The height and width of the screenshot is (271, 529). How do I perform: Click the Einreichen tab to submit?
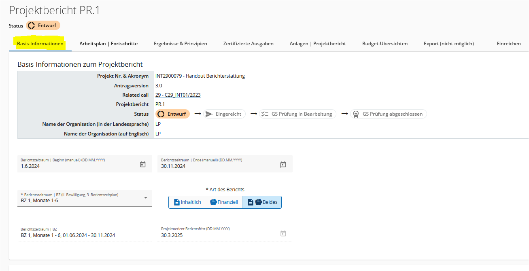[x=508, y=44]
